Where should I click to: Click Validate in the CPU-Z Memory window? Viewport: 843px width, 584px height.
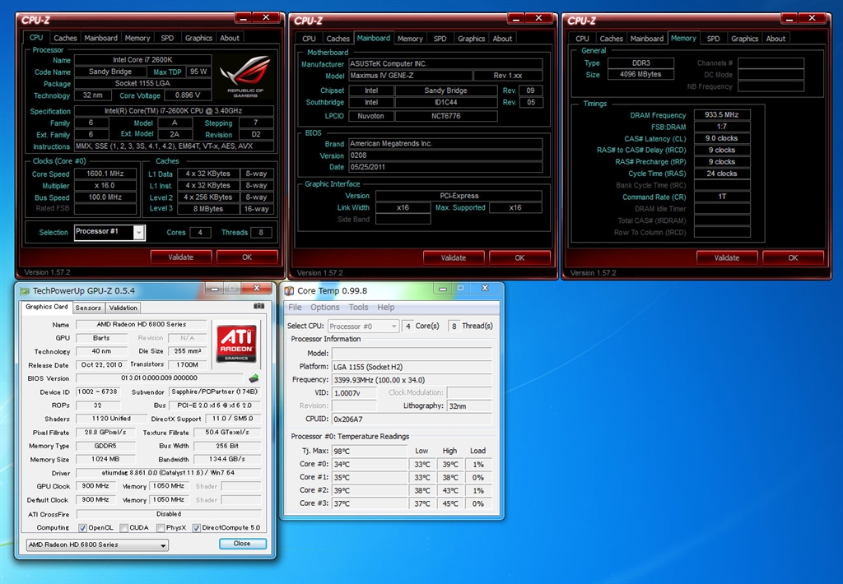[726, 258]
